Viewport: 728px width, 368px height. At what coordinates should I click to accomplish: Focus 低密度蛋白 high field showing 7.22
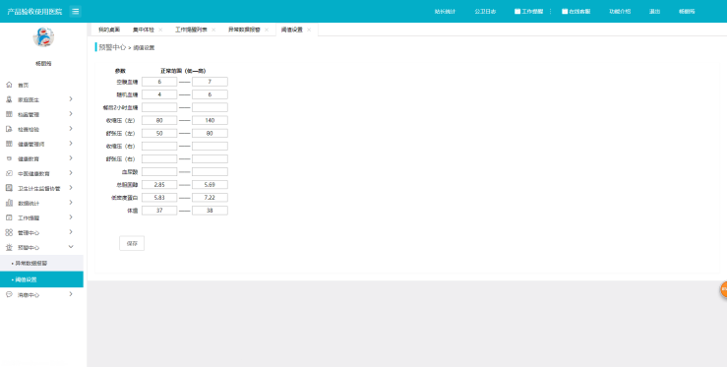(210, 198)
